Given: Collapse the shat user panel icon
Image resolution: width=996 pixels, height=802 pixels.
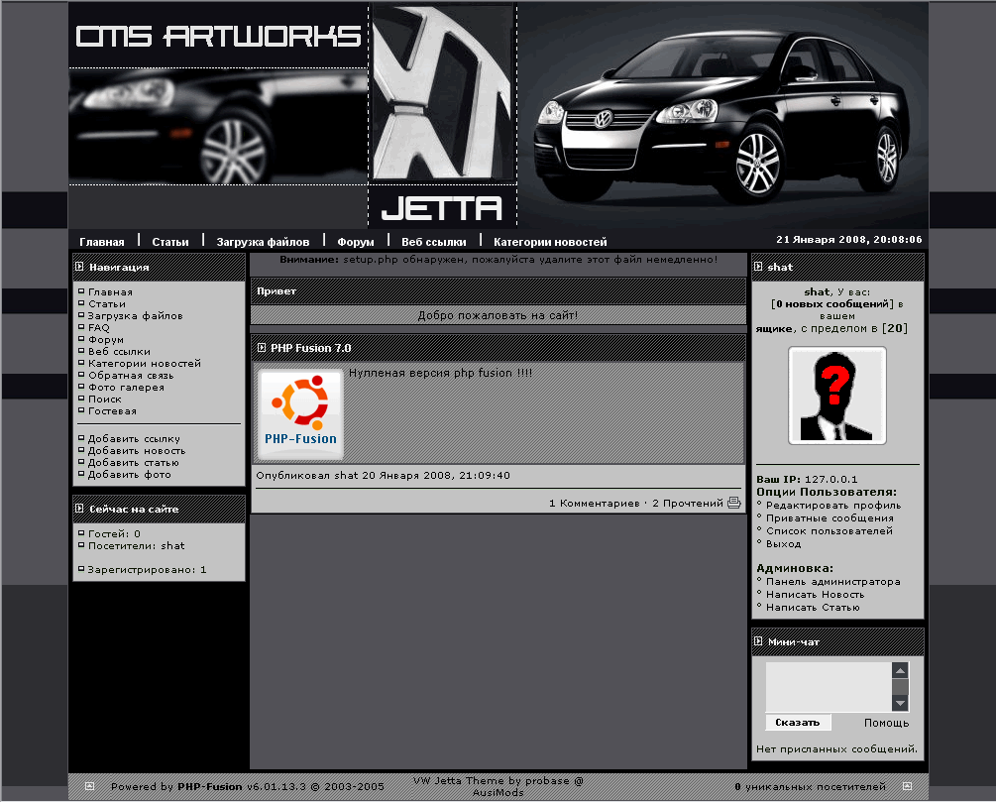Looking at the screenshot, I should tap(758, 267).
